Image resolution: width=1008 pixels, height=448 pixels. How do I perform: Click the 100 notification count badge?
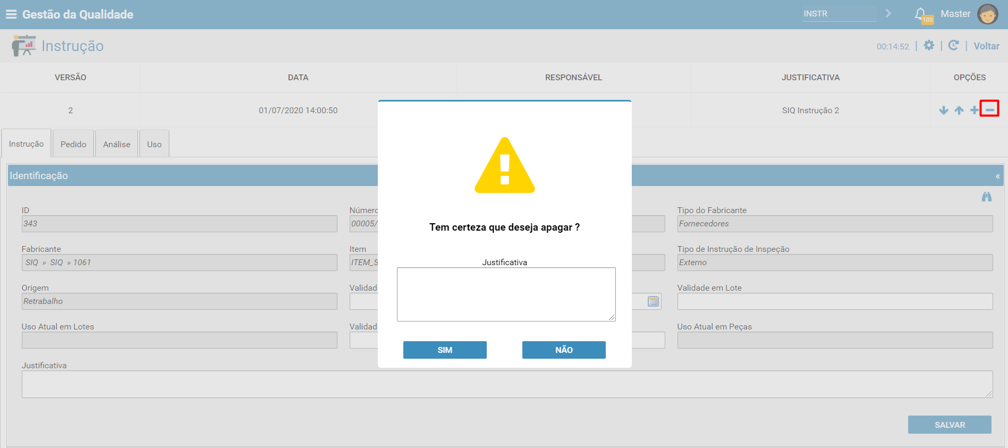(x=928, y=20)
